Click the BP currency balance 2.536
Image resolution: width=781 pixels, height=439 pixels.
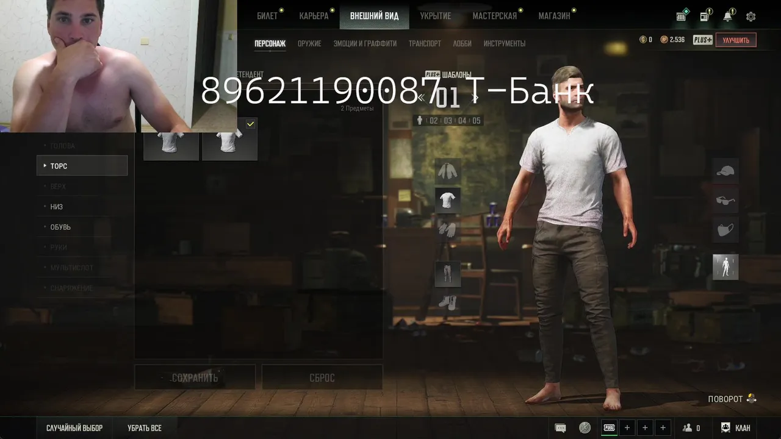672,40
